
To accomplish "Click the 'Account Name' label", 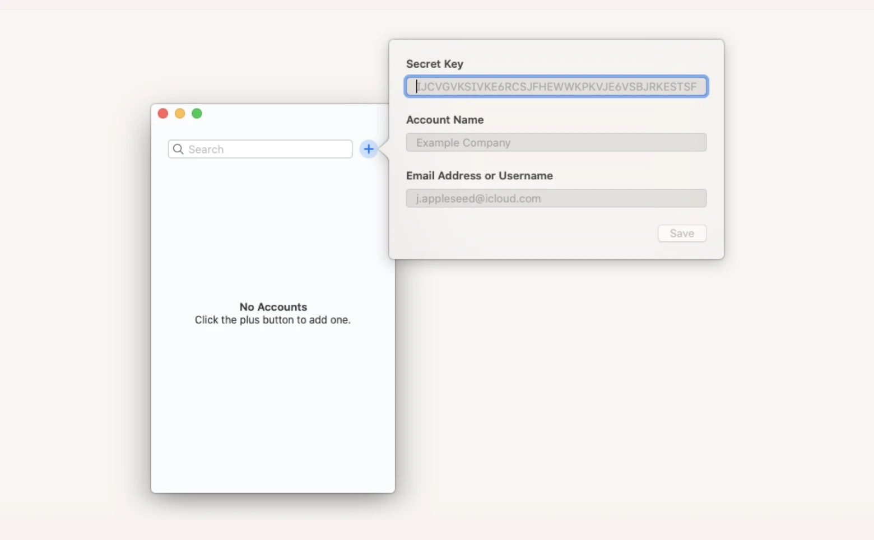I will click(x=445, y=120).
